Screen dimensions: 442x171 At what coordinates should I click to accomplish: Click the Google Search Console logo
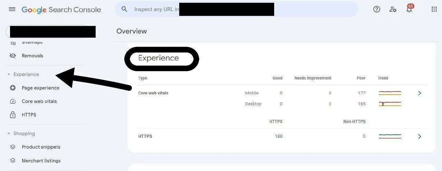coord(61,10)
